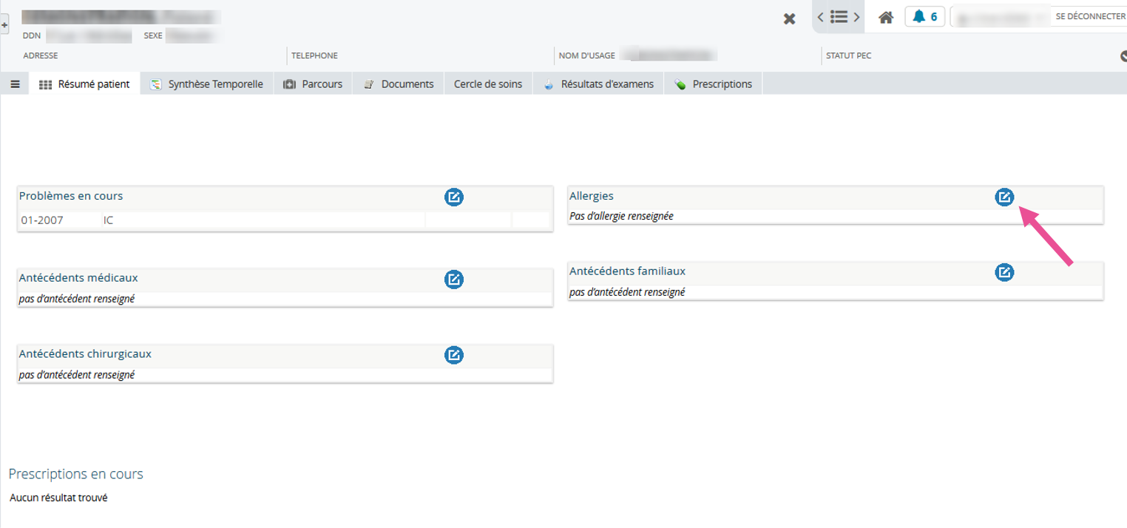Expand the left panel with plus button
1127x528 pixels.
point(4,24)
